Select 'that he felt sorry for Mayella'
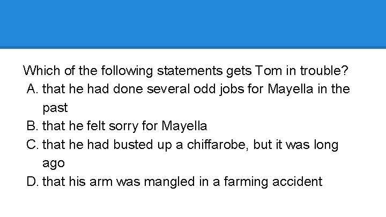This screenshot has width=386, height=217. [124, 126]
